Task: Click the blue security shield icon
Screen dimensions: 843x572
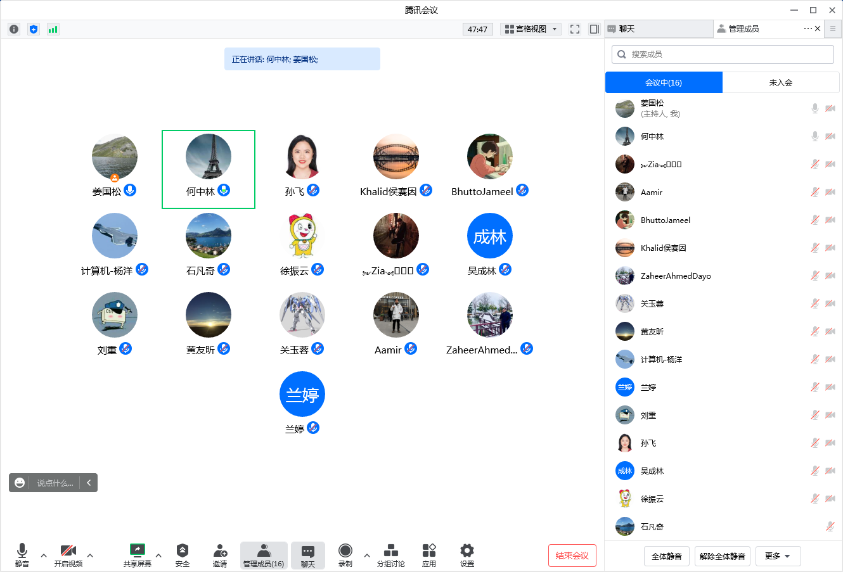Action: [34, 29]
